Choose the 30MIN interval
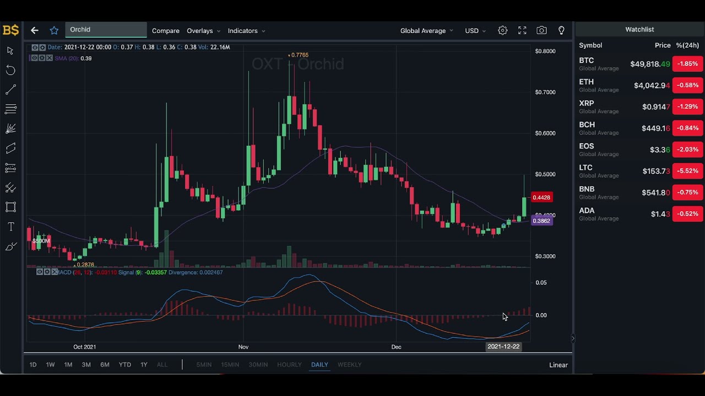This screenshot has height=396, width=705. coord(258,365)
